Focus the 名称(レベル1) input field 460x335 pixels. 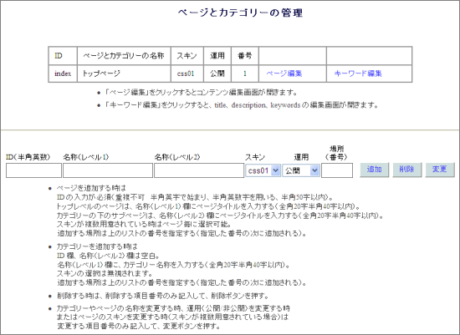point(108,170)
